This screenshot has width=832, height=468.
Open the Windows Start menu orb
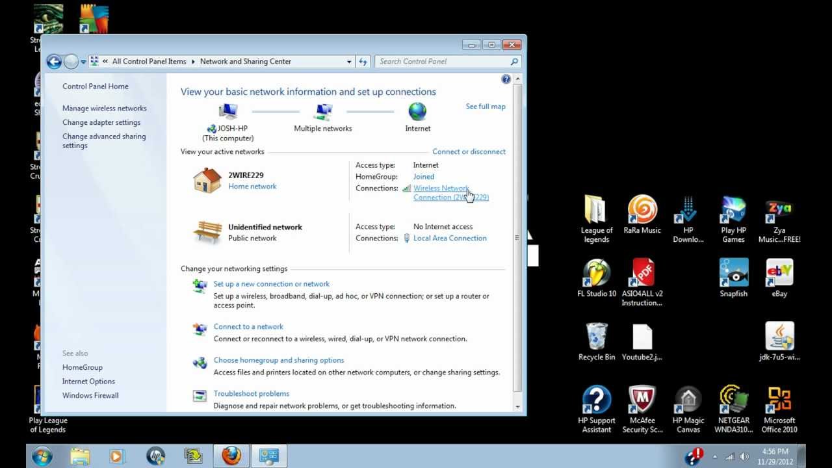click(42, 456)
